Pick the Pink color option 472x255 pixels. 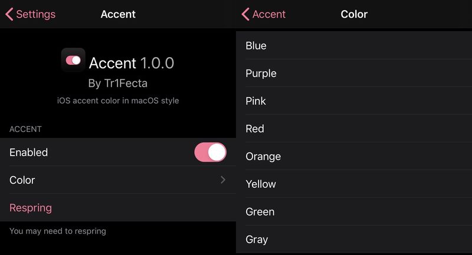(x=354, y=101)
